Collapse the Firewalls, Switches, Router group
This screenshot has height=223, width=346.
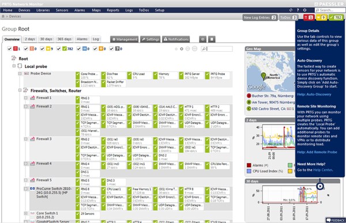[x=20, y=90]
